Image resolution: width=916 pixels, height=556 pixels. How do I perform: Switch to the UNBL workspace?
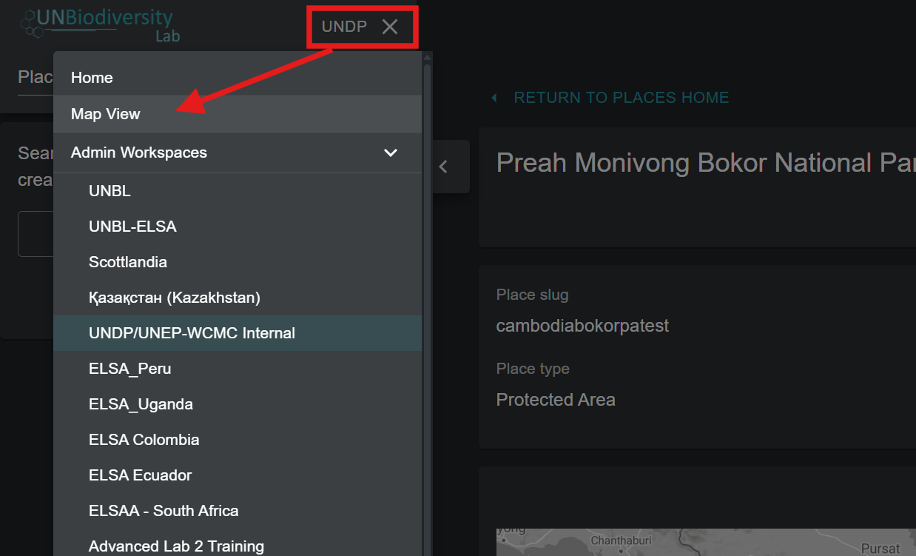point(110,191)
